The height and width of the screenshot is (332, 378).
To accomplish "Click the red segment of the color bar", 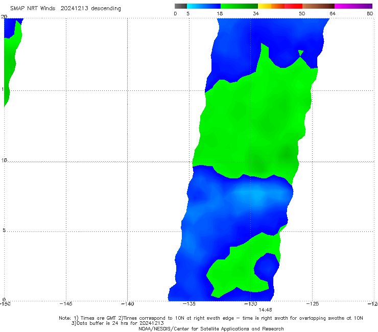I will pos(293,6).
